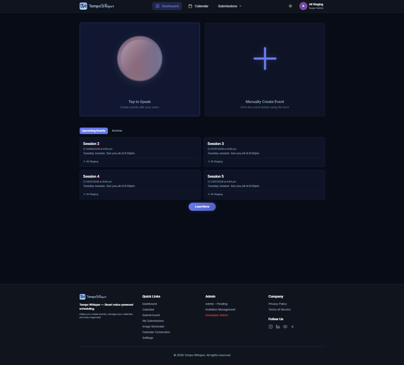
Task: Open My Submissions footer link
Action: [153, 321]
